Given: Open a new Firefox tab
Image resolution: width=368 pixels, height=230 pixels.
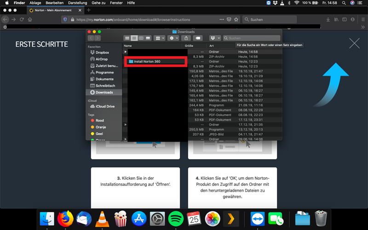Looking at the screenshot, I should [x=88, y=10].
